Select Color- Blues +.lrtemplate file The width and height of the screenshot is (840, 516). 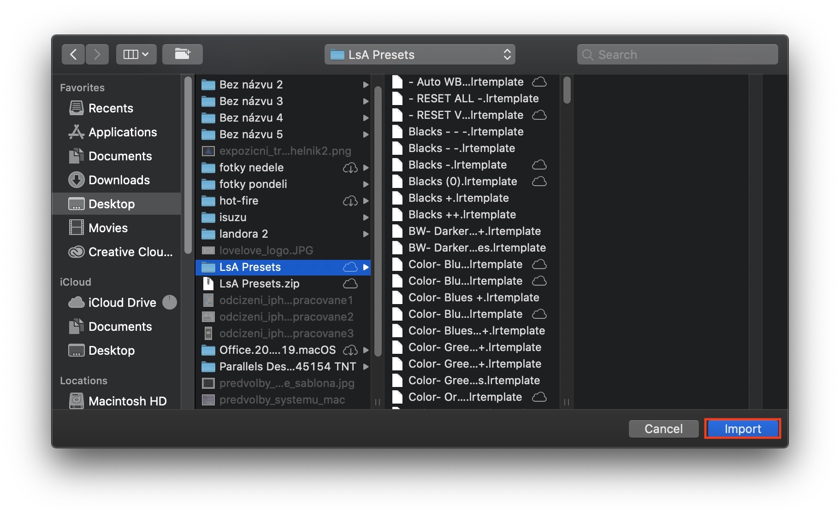pos(473,298)
